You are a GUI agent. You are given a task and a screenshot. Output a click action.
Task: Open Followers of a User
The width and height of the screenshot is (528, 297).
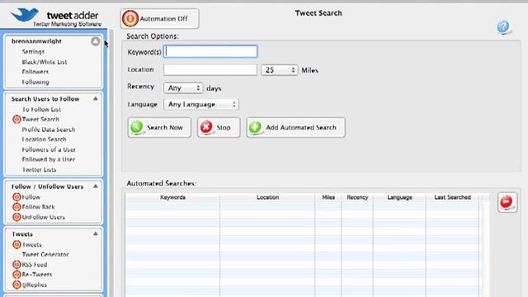tap(49, 149)
